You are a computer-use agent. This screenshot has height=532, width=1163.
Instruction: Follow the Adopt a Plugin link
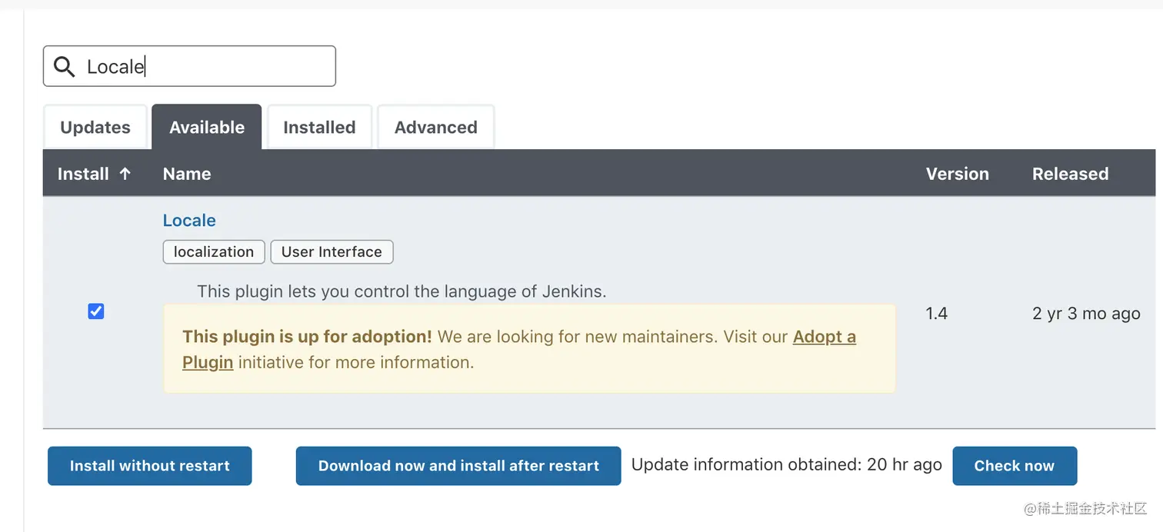[824, 337]
